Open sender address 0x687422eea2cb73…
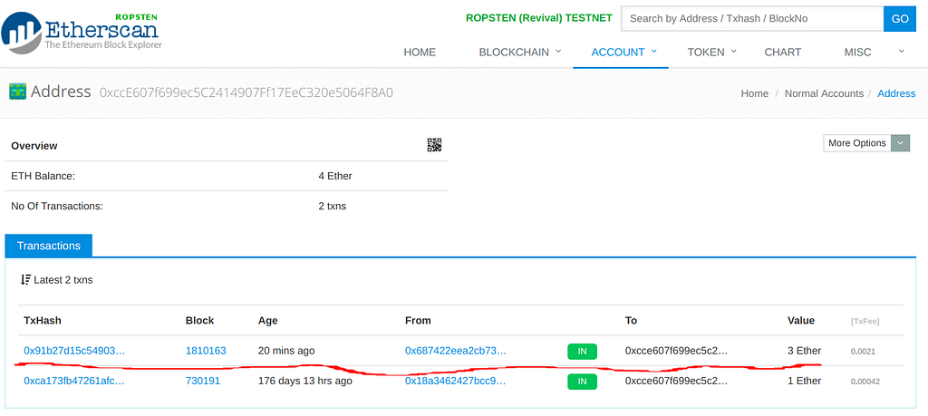The width and height of the screenshot is (928, 416). tap(456, 351)
